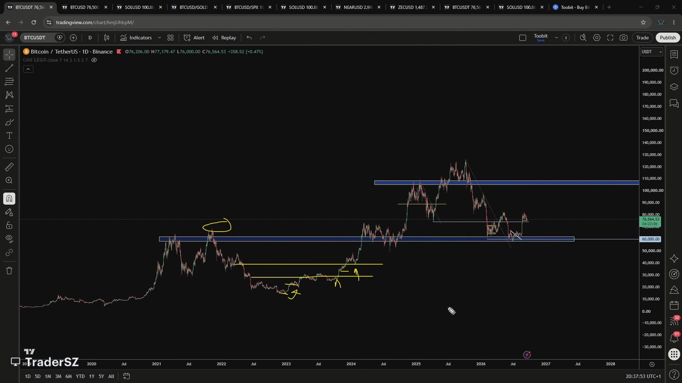Open the alerts clock panel

(x=674, y=70)
